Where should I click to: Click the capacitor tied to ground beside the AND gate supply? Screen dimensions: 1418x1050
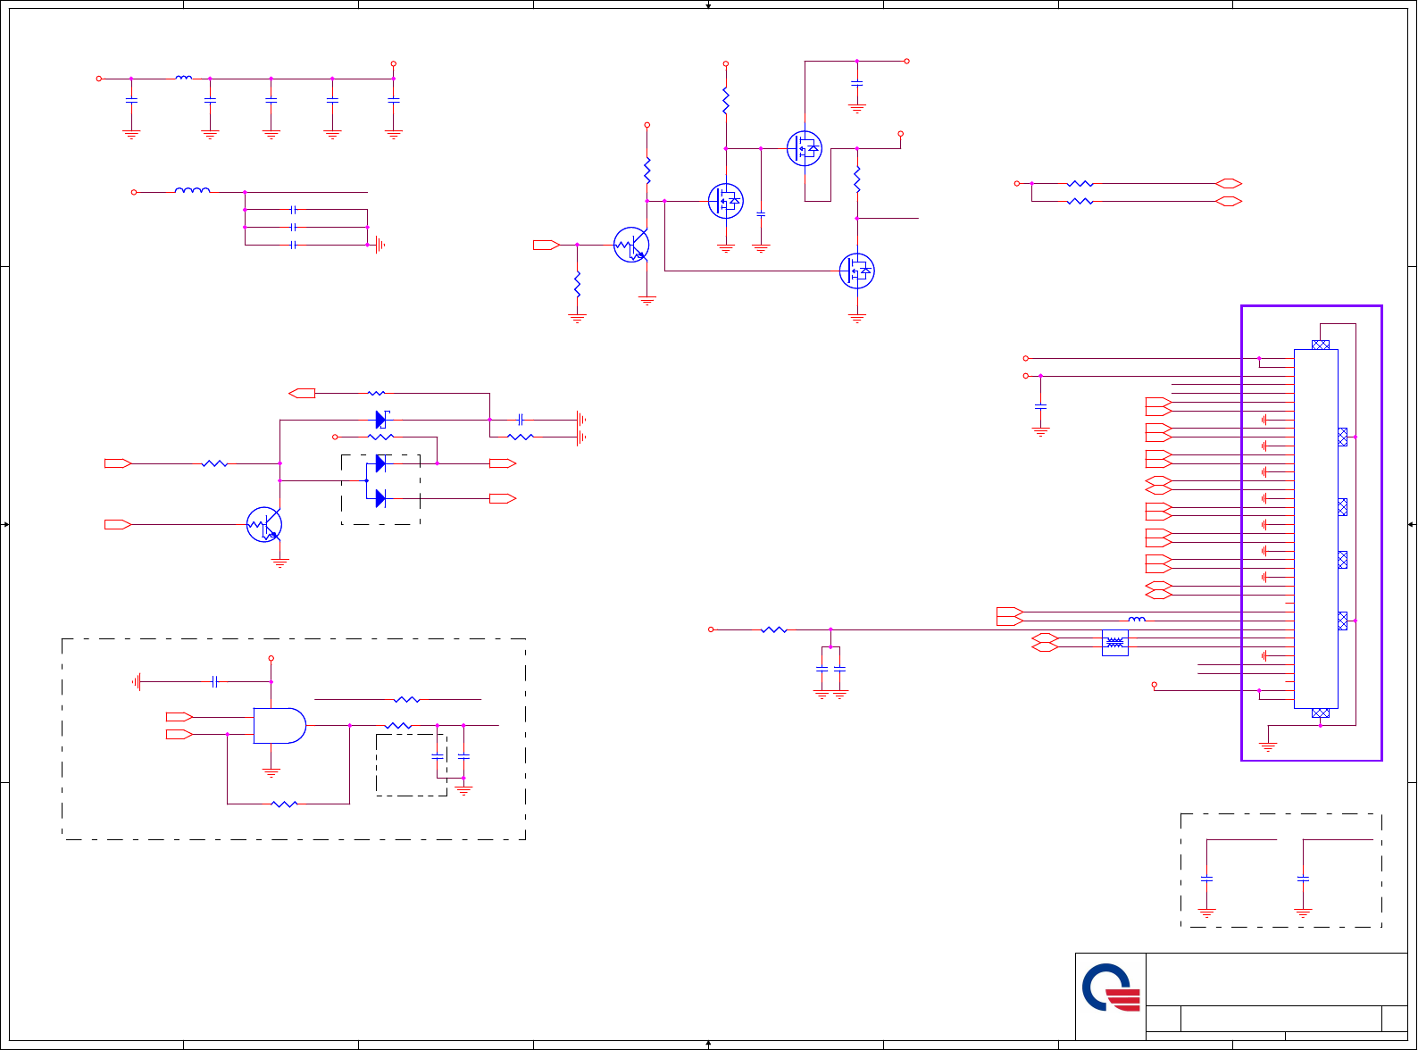(x=214, y=682)
